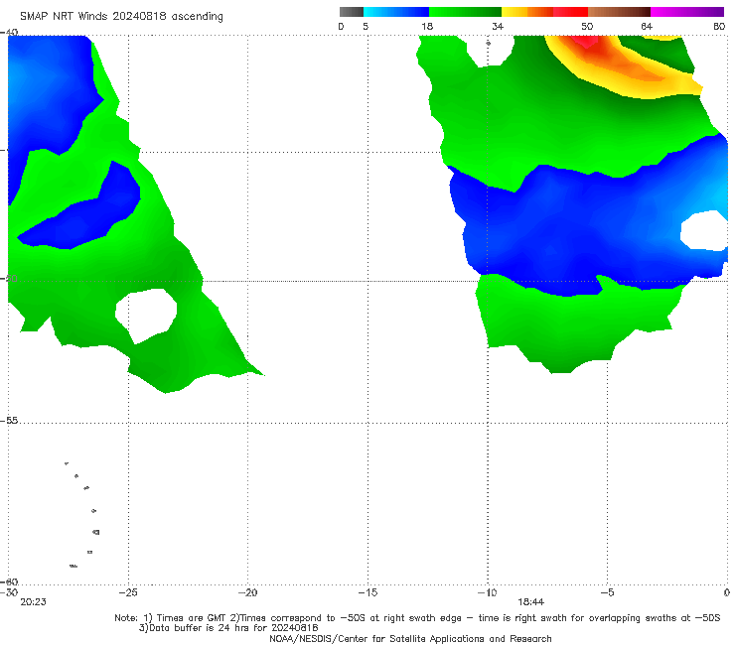Click the color bar label '5' under the scale
The height and width of the screenshot is (645, 735).
click(366, 26)
